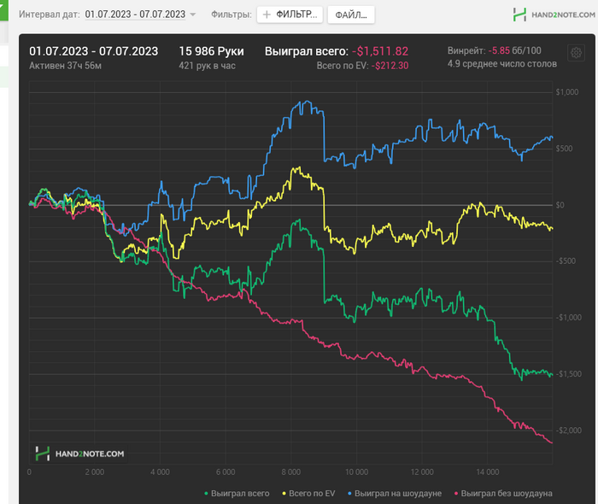Click the 14 000 x-axis label
This screenshot has width=598, height=504.
click(x=488, y=472)
